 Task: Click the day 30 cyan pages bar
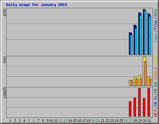[145, 33]
